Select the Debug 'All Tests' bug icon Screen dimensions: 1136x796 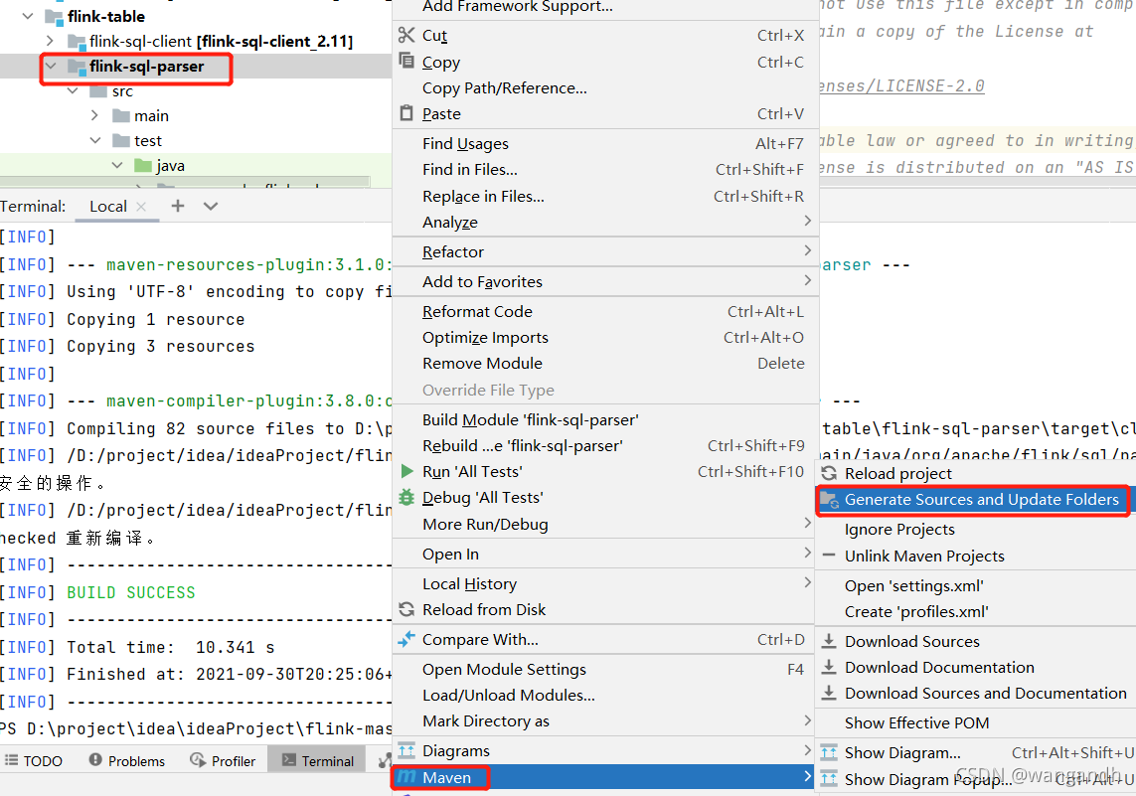[x=406, y=497]
